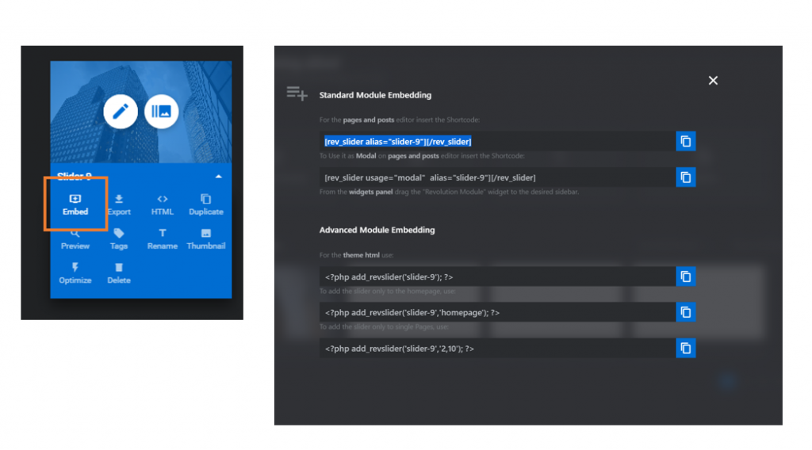Select the highlighted rev_slider shortcode field
812x450 pixels.
pyautogui.click(x=398, y=142)
